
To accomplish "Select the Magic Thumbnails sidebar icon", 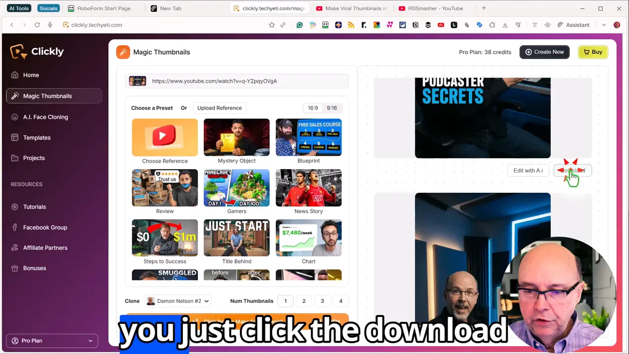I will tap(15, 96).
